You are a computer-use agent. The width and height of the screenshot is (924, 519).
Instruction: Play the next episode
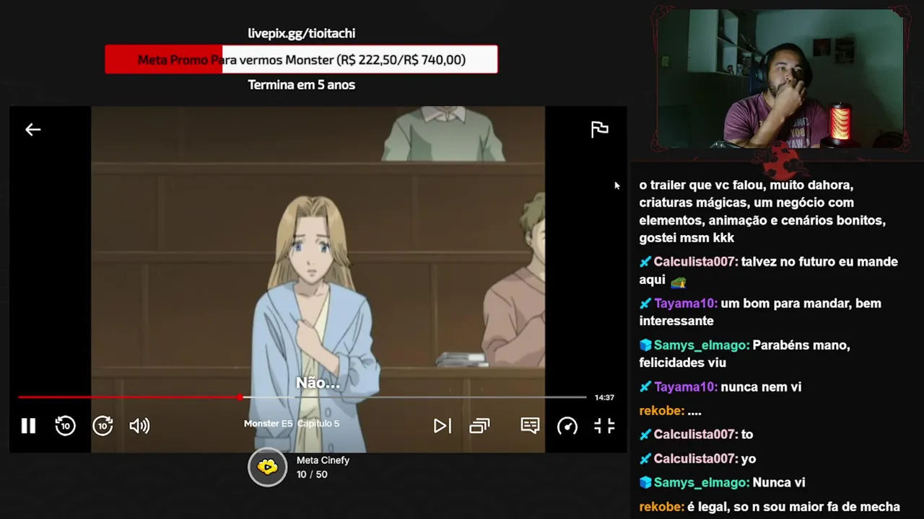(442, 426)
